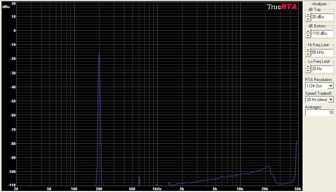Decrease dB Bottom with the down arrow
Image resolution: width=336 pixels, height=192 pixels.
(x=308, y=35)
